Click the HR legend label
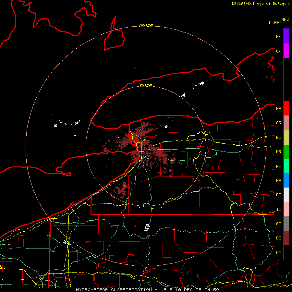 click(x=278, y=152)
